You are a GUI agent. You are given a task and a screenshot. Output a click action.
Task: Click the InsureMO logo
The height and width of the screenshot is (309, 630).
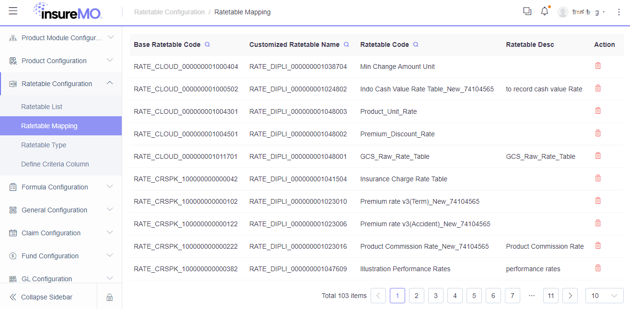coord(68,11)
